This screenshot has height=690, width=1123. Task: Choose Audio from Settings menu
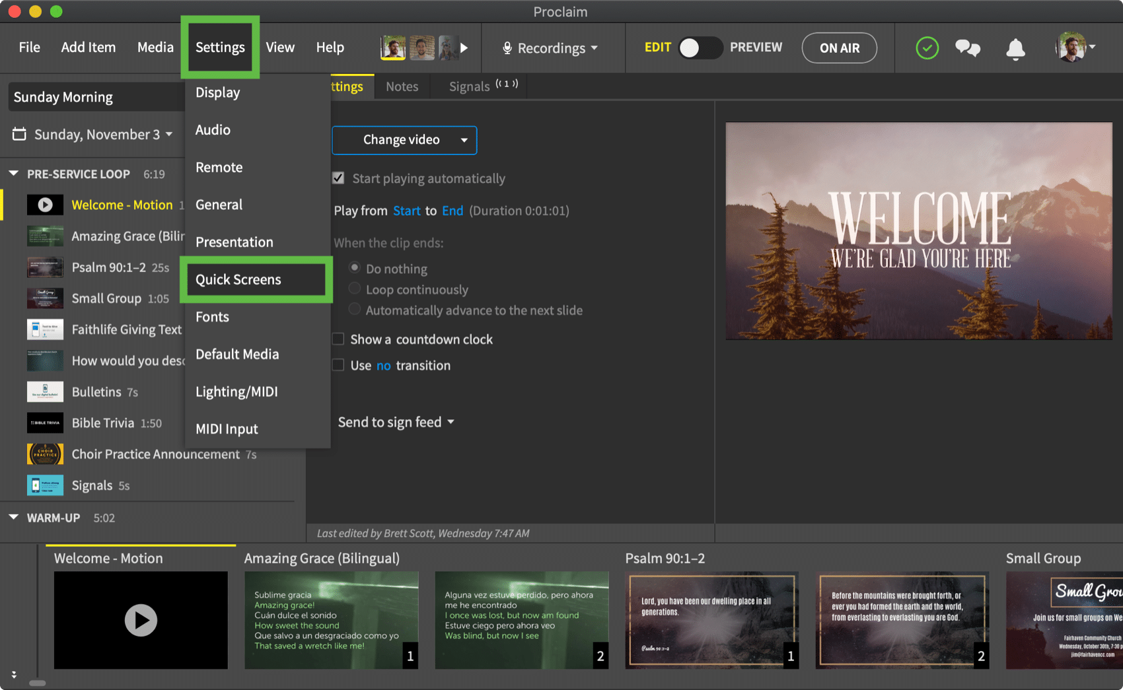click(258, 130)
